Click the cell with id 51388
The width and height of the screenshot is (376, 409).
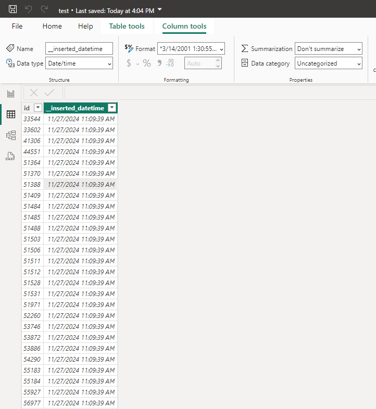coord(32,185)
